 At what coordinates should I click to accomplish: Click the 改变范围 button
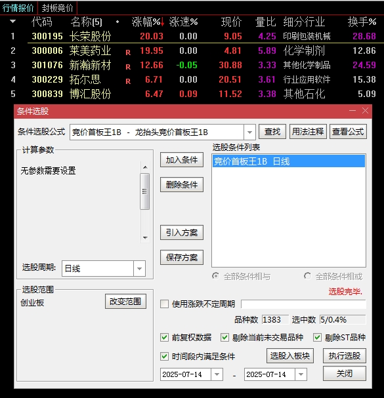point(125,302)
